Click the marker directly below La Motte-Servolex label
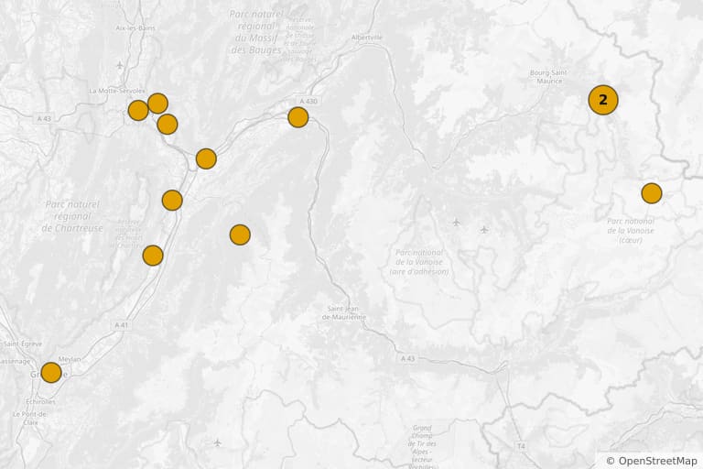Image resolution: width=703 pixels, height=469 pixels. [x=138, y=111]
